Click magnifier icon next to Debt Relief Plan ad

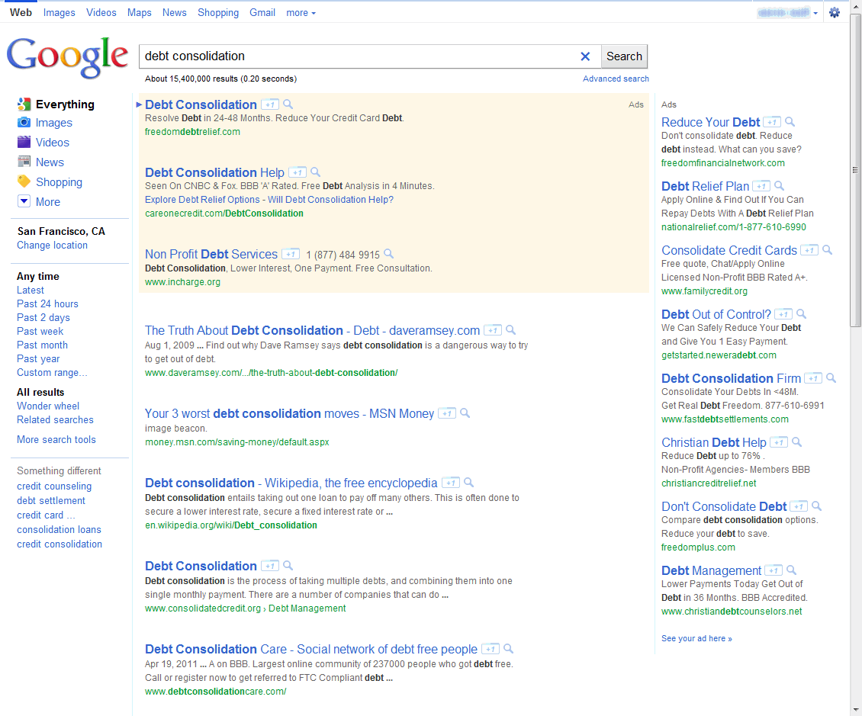pos(780,186)
